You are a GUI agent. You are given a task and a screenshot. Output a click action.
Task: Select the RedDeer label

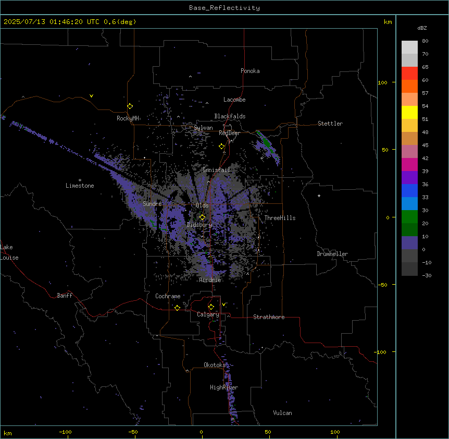pyautogui.click(x=229, y=133)
